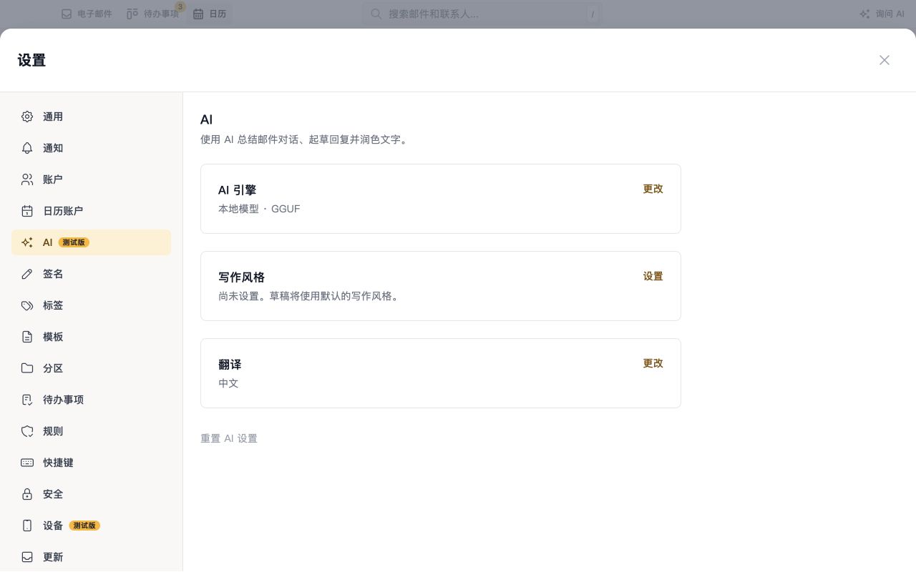Change the AI 引擎 setting
916x572 pixels.
(x=653, y=189)
